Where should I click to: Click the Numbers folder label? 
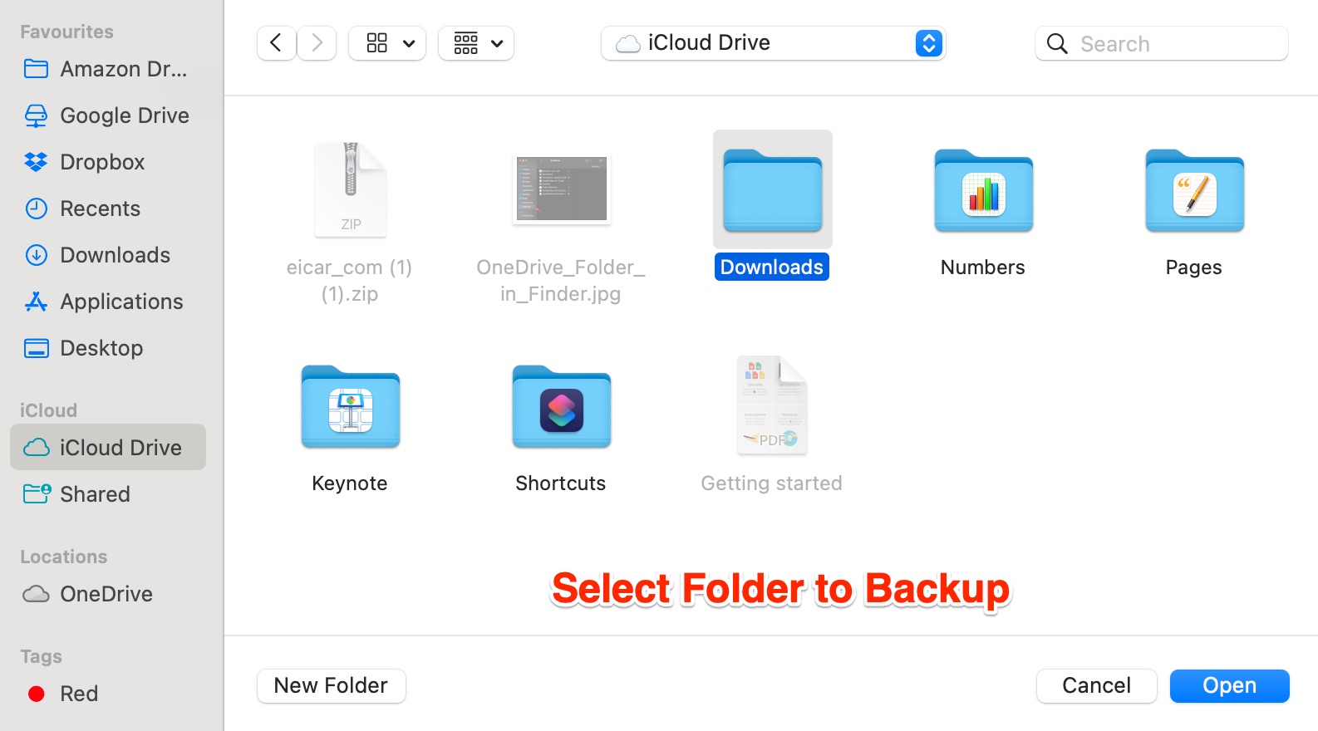[x=983, y=267]
